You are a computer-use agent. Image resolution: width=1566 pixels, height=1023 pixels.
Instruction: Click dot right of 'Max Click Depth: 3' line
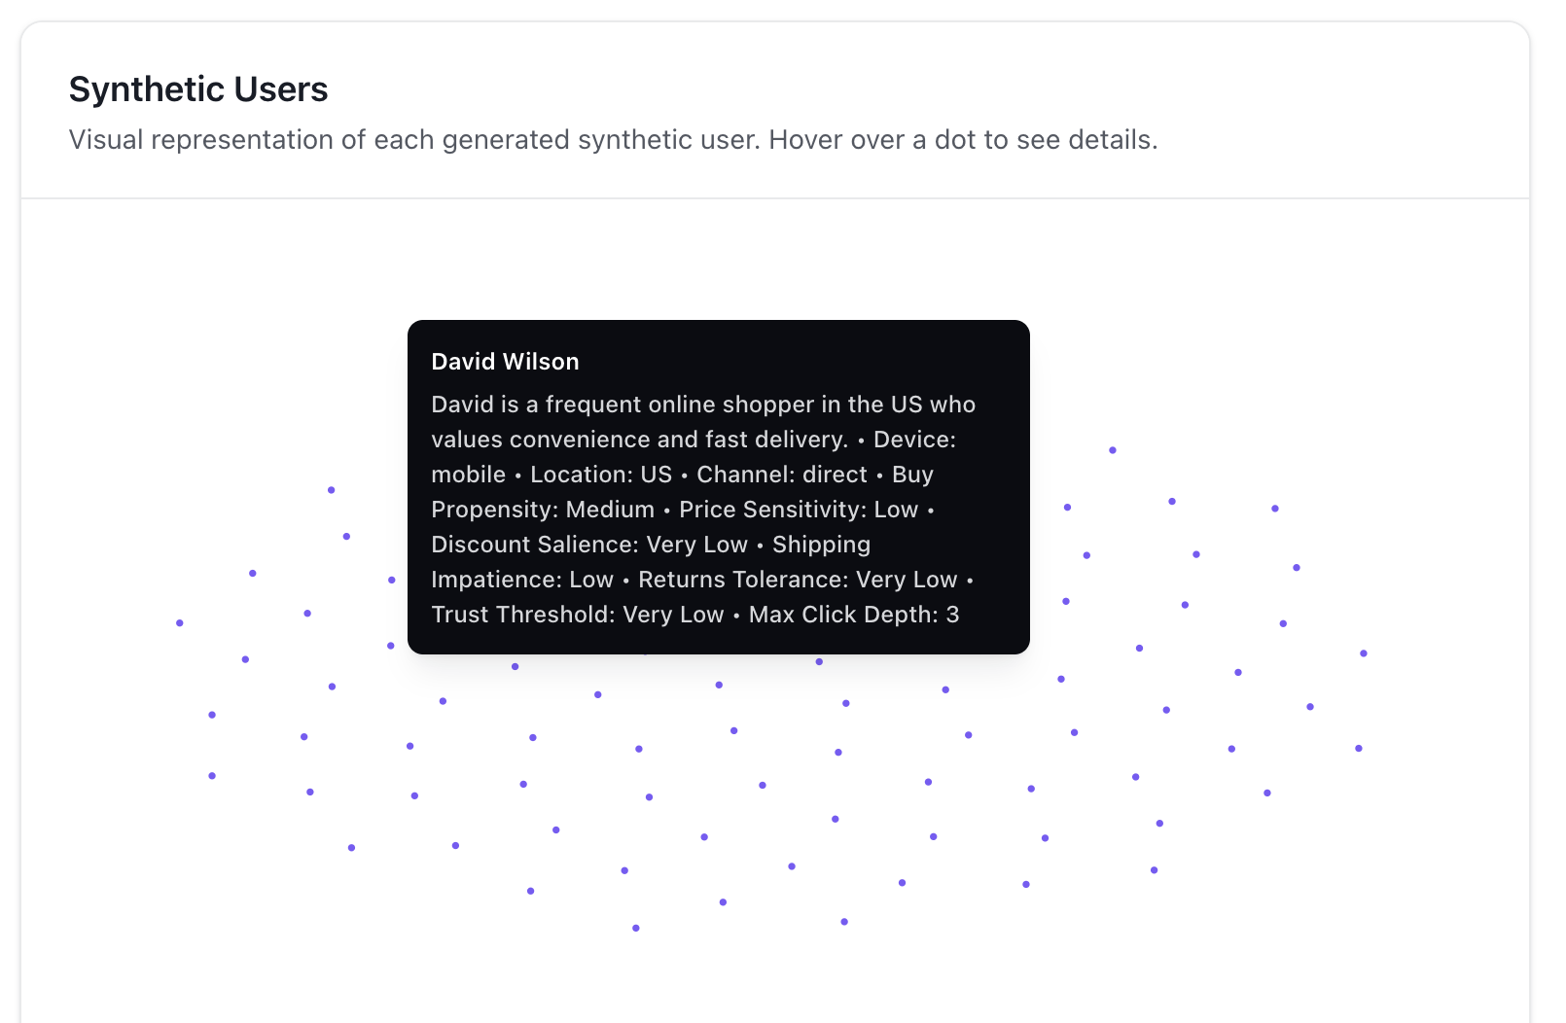tap(1066, 601)
